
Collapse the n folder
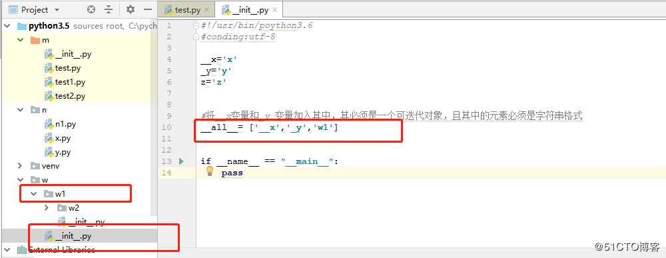tap(20, 110)
